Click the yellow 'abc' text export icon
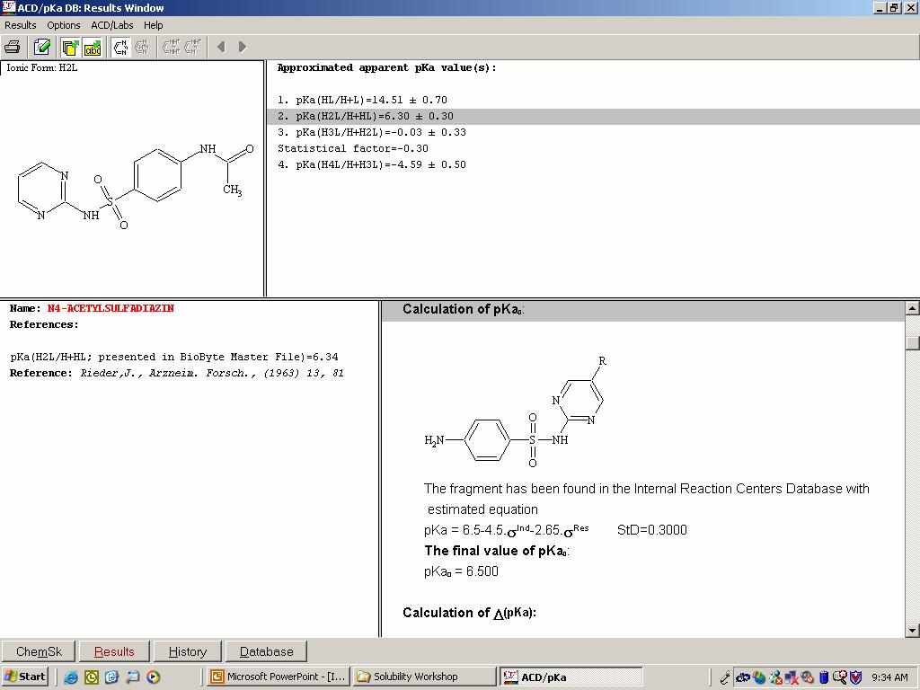The height and width of the screenshot is (690, 920). coord(93,47)
